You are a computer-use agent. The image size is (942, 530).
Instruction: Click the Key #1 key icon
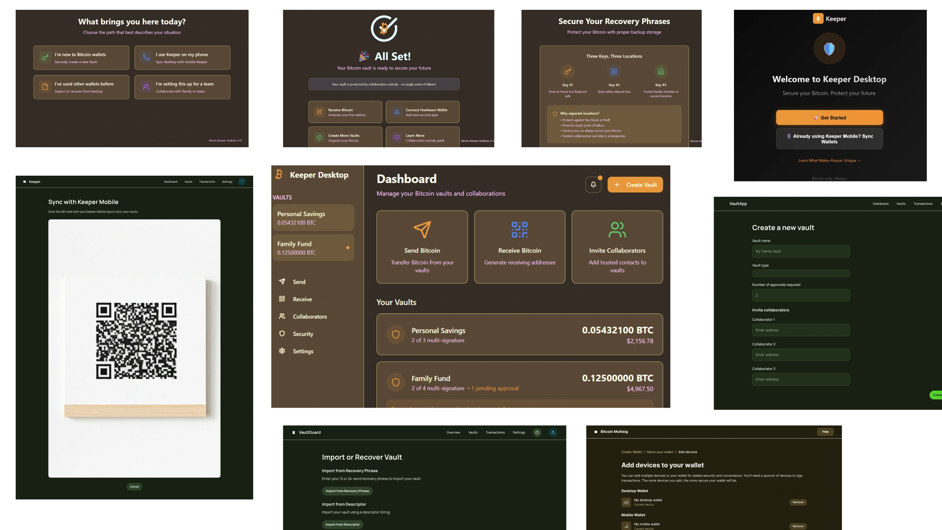(x=567, y=71)
